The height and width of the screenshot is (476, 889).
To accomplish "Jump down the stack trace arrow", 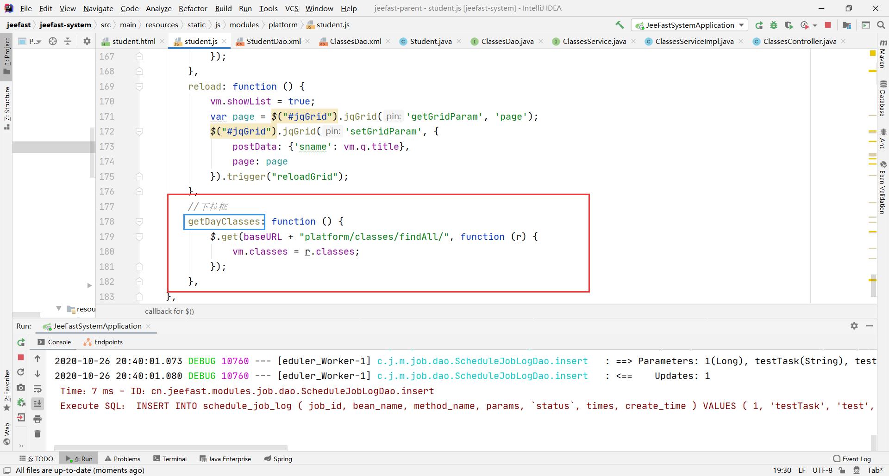I will pos(38,373).
